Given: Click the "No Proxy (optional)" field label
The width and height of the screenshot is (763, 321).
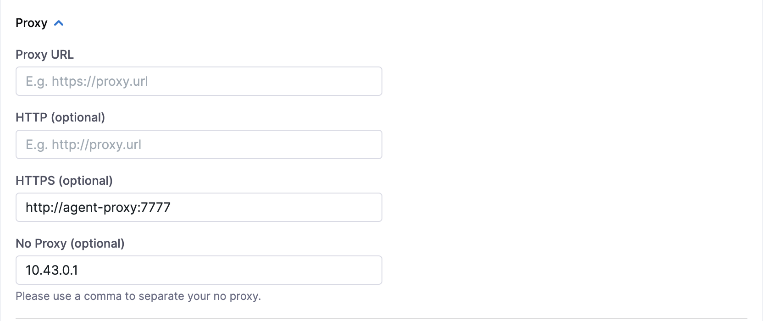Looking at the screenshot, I should [x=70, y=244].
